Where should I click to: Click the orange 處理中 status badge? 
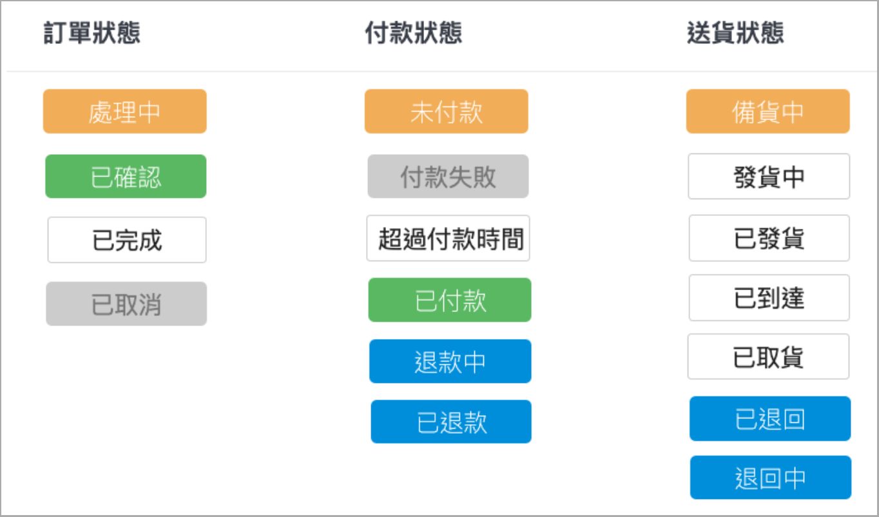click(x=124, y=112)
